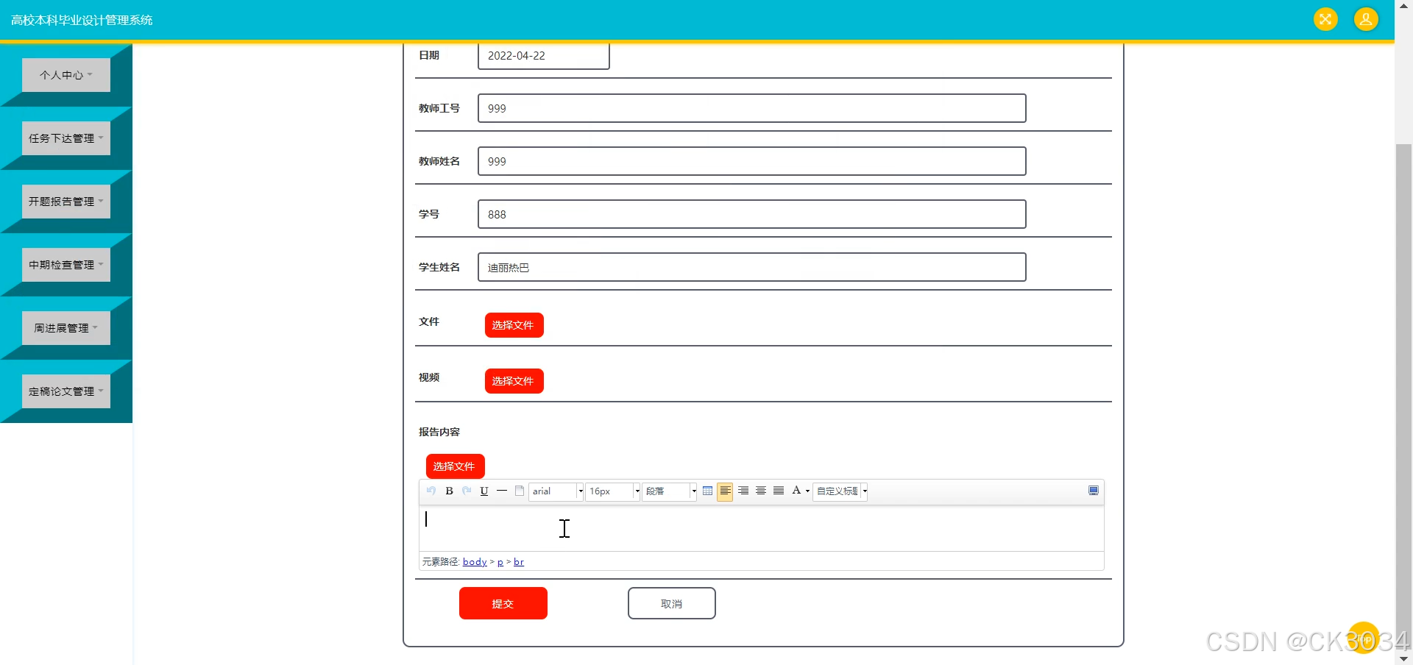This screenshot has width=1413, height=665.
Task: Click the scrollbar down arrow
Action: pos(1403,659)
